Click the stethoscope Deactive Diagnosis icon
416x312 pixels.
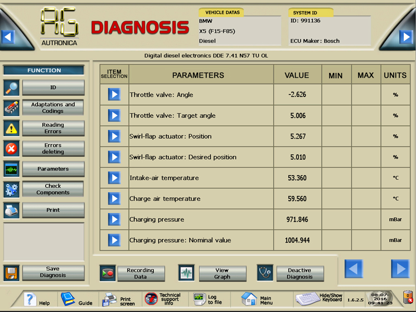pyautogui.click(x=265, y=273)
